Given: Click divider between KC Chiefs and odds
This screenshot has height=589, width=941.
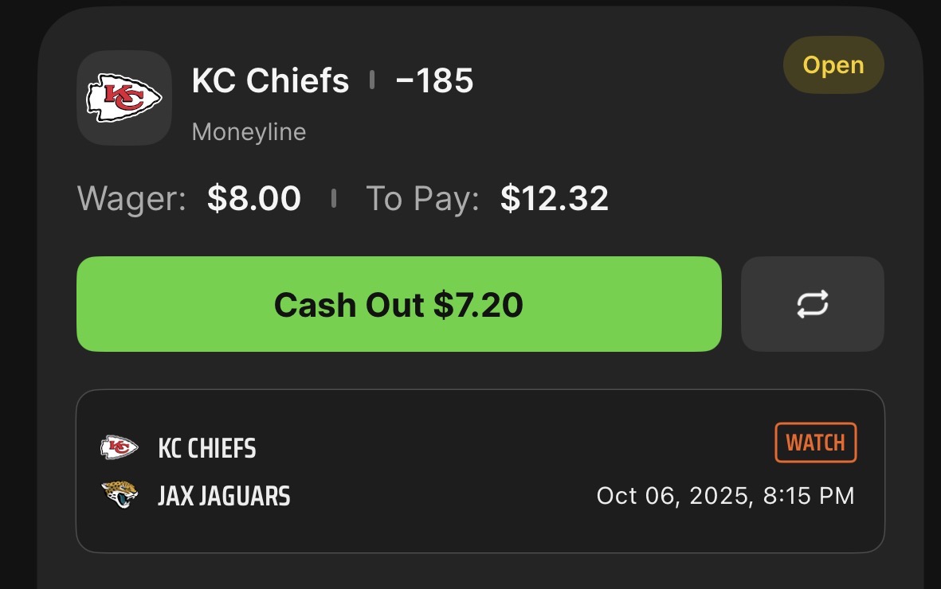Looking at the screenshot, I should click(372, 80).
